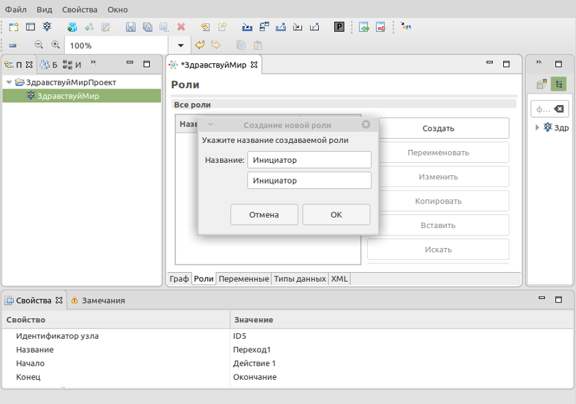Expand the Здр node in right panel
Image resolution: width=576 pixels, height=404 pixels.
pos(537,127)
